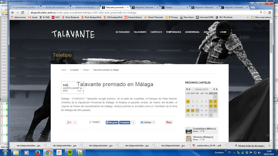The width and height of the screenshot is (278, 156).
Task: Click the Actualidad breadcrumb link
Action: pyautogui.click(x=74, y=70)
